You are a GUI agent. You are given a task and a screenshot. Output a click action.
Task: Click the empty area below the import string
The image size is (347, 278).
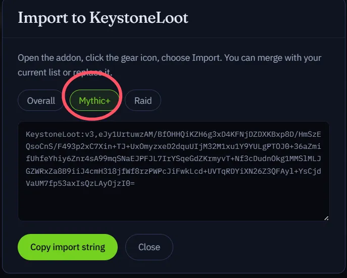(174, 203)
